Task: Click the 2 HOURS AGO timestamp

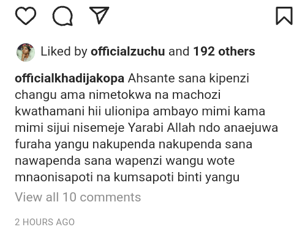Action: pyautogui.click(x=45, y=222)
